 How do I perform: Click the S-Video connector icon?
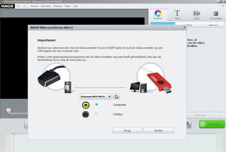tap(86, 115)
